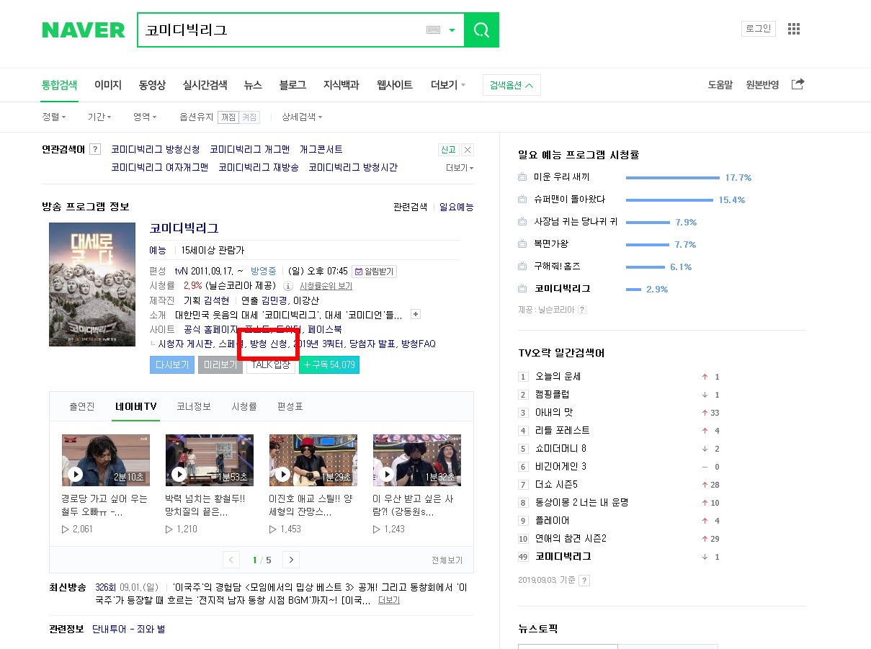Image resolution: width=871 pixels, height=649 pixels.
Task: Toggle 옵션유지 to 켜짐
Action: pyautogui.click(x=249, y=117)
